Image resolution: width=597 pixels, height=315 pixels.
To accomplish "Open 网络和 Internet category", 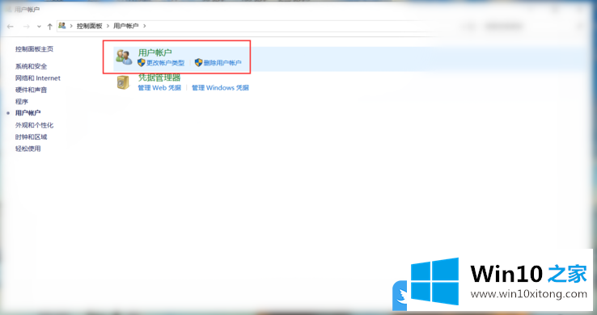I will point(38,78).
